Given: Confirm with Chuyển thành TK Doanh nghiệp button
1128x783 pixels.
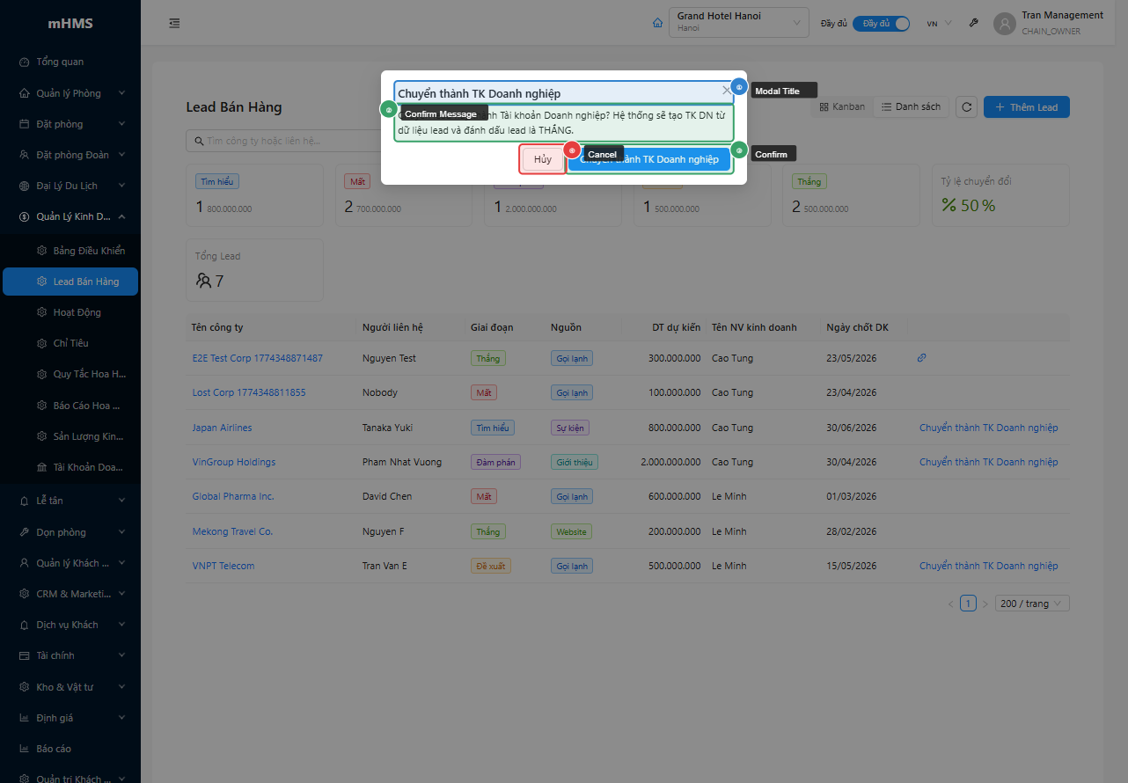Looking at the screenshot, I should click(x=649, y=159).
